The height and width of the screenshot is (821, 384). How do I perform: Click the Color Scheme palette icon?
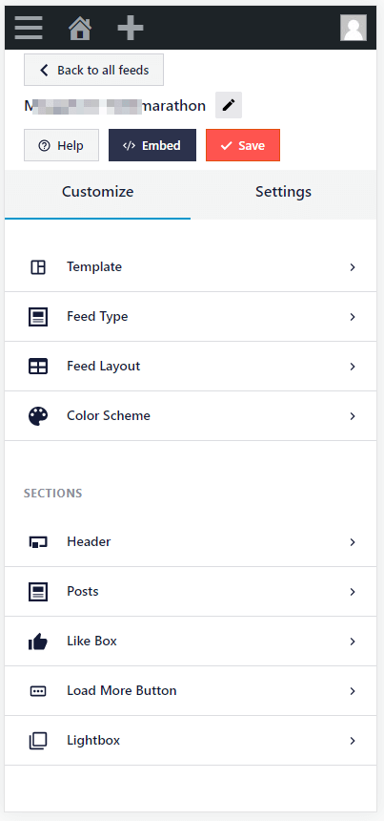pos(37,415)
